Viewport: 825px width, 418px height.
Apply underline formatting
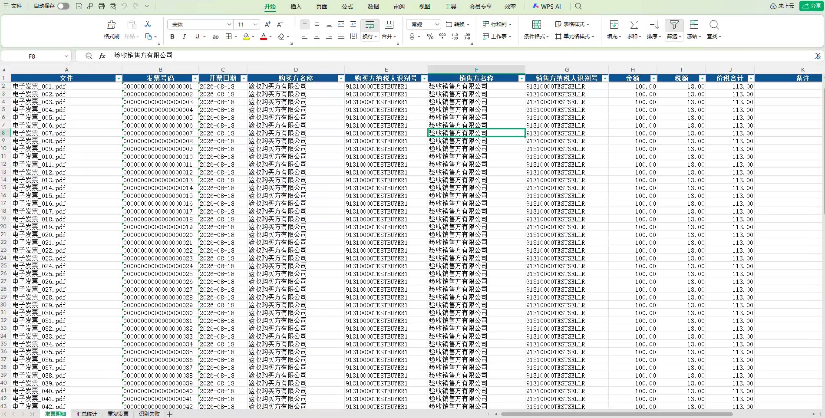point(197,36)
